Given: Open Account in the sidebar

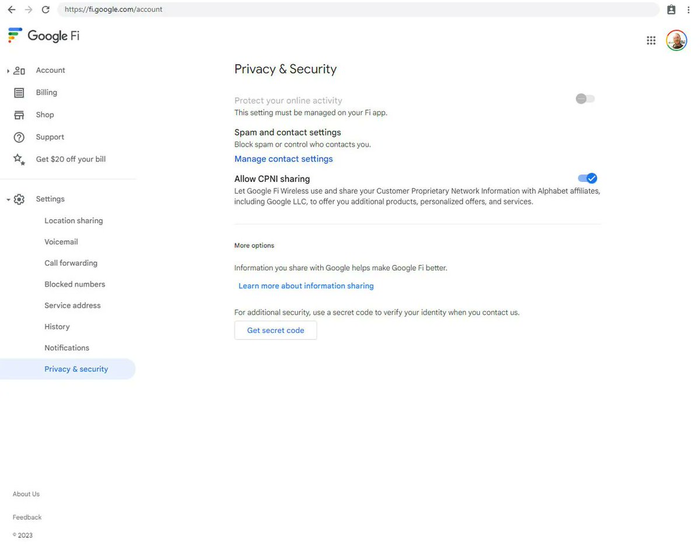Looking at the screenshot, I should pos(50,70).
